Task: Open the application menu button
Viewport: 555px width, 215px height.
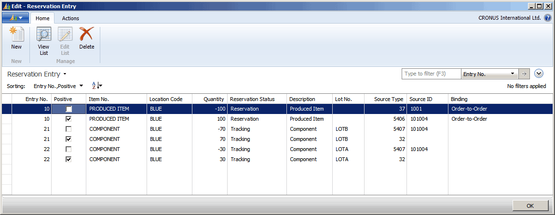Action: click(x=15, y=18)
